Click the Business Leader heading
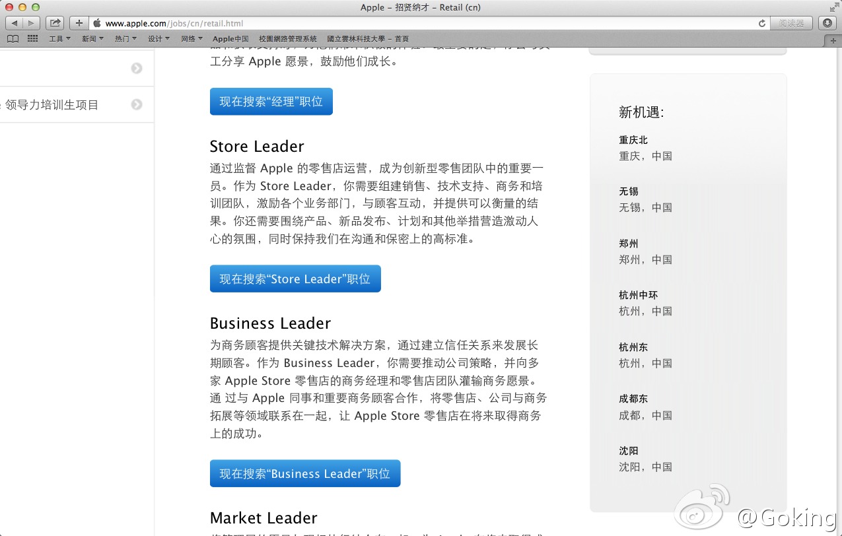 point(270,323)
